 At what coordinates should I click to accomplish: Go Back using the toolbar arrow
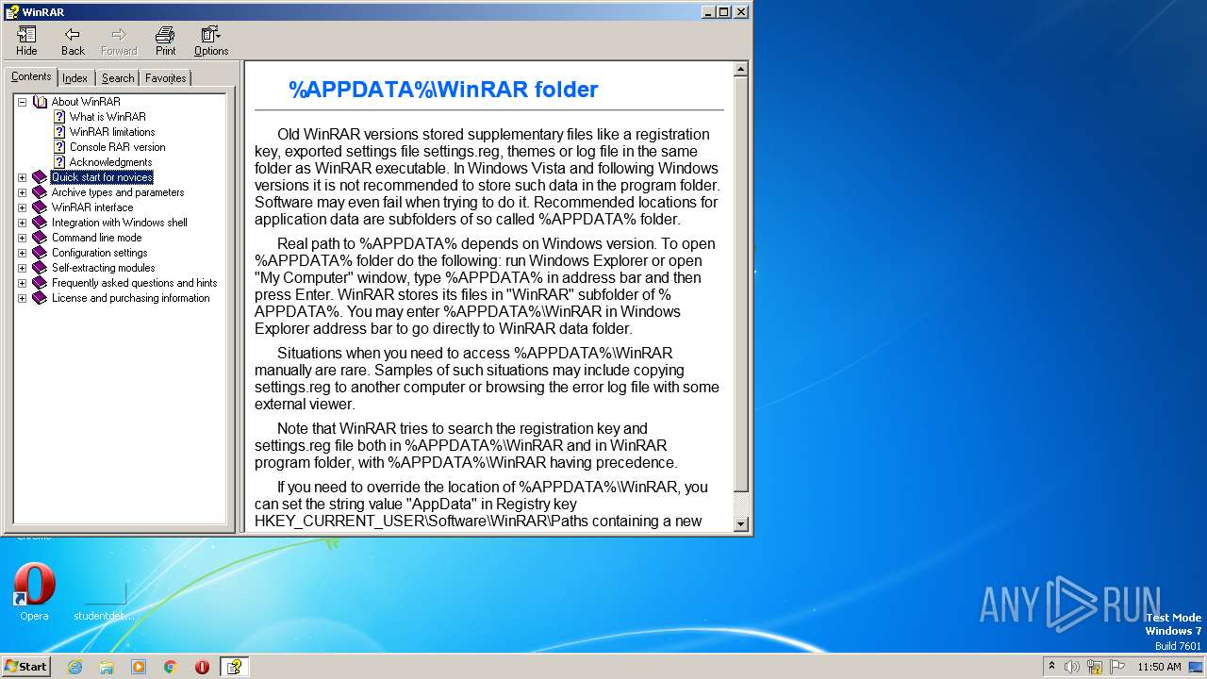pos(73,41)
